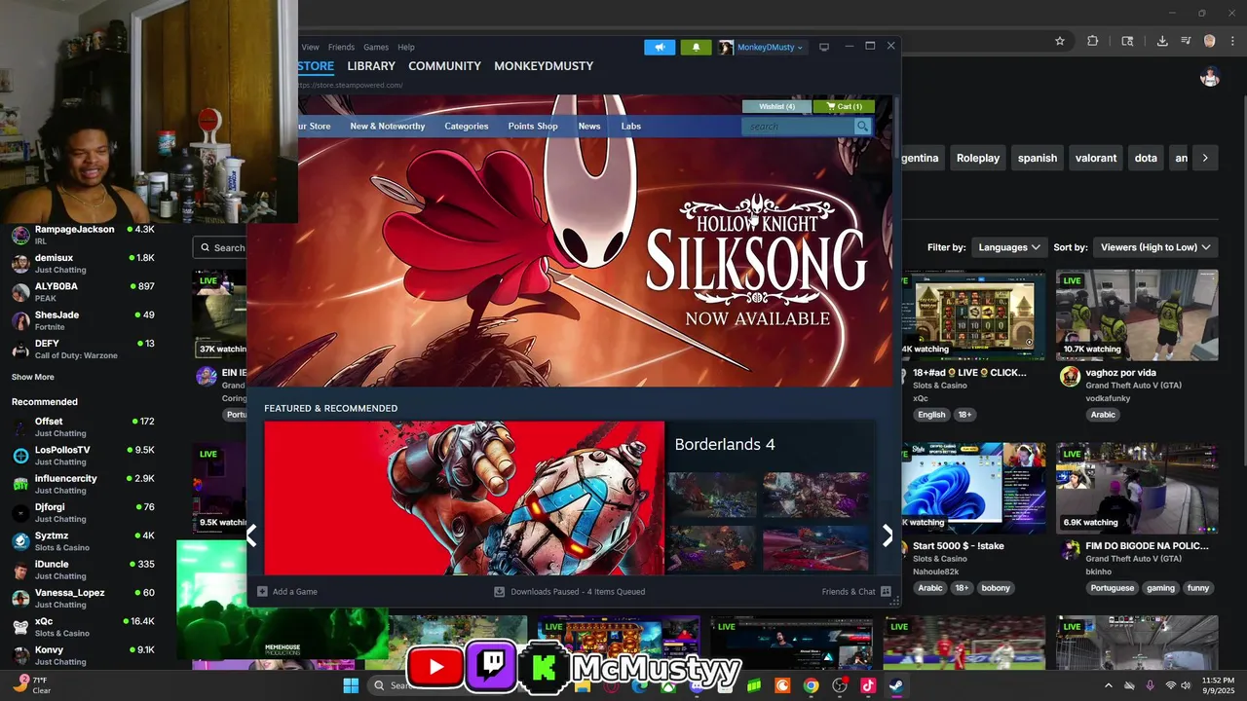Show hidden tray icons chevron
Image resolution: width=1247 pixels, height=701 pixels.
pos(1108,685)
